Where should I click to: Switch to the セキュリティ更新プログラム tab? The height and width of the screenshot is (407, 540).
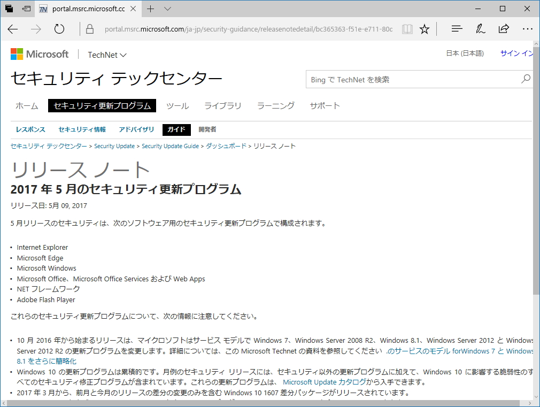(x=102, y=105)
